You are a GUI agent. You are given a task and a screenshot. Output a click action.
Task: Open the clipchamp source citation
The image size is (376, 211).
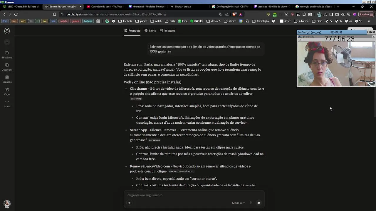click(136, 99)
